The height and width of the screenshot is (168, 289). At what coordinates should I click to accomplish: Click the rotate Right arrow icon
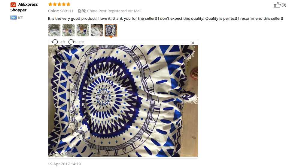[x=71, y=42]
